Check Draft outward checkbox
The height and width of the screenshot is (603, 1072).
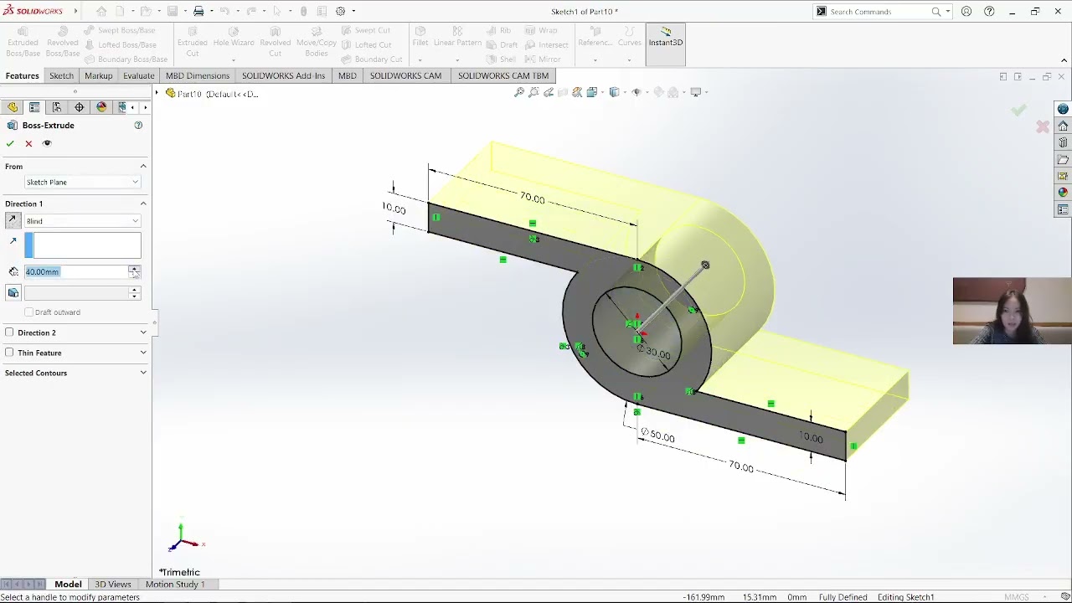pyautogui.click(x=29, y=312)
